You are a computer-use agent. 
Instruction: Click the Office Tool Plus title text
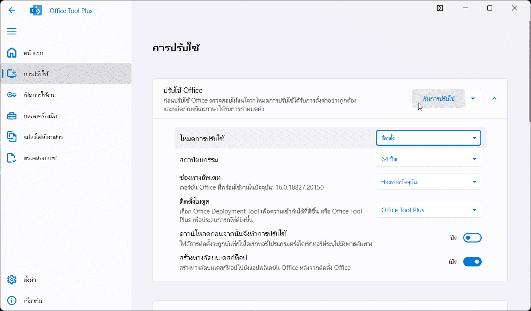point(71,11)
